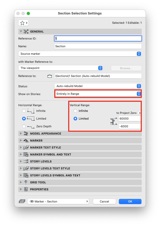160x226 pixels.
Task: Click the MARKER panel icon
Action: [26, 141]
